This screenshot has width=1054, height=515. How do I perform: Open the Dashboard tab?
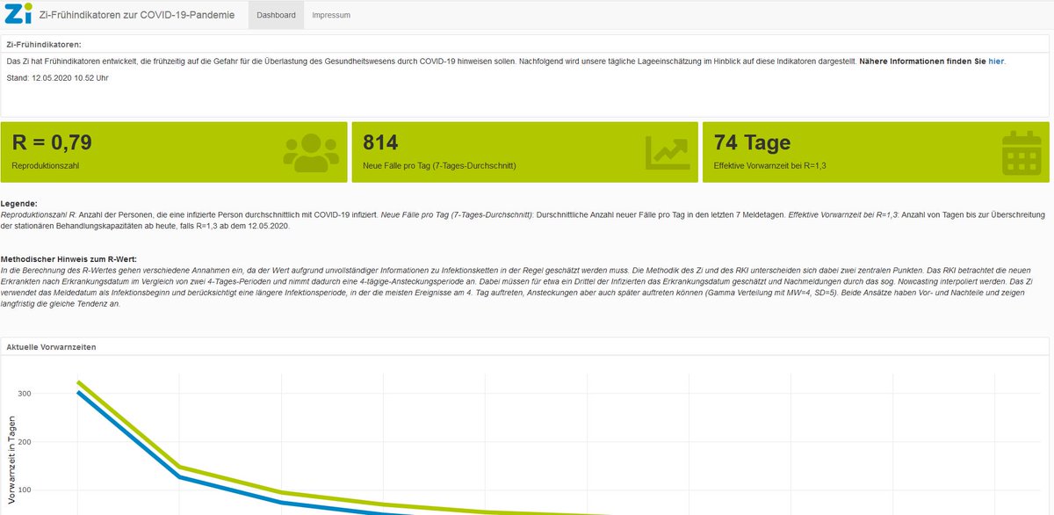point(276,15)
